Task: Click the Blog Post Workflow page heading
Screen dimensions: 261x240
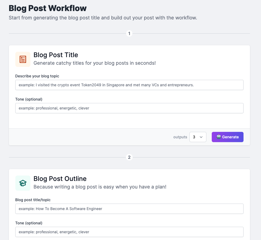Action: [x=48, y=8]
